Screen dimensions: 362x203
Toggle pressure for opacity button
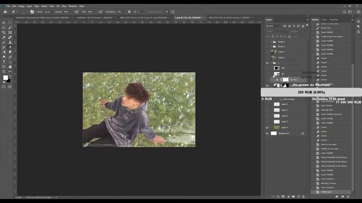point(76,12)
